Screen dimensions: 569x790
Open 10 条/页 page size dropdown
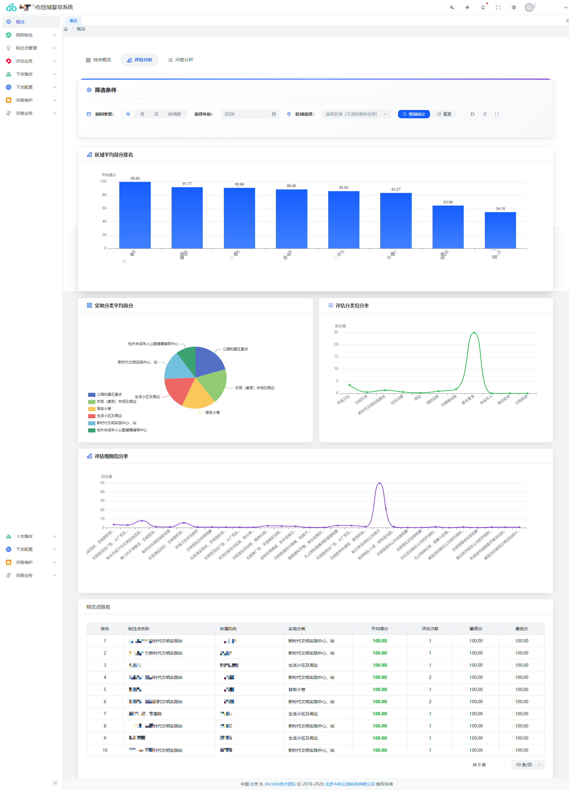528,765
